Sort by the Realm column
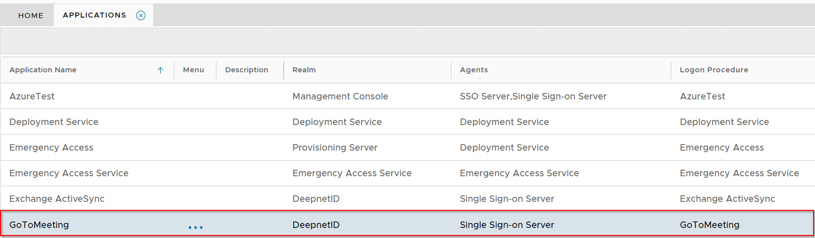The width and height of the screenshot is (815, 238). pos(304,70)
